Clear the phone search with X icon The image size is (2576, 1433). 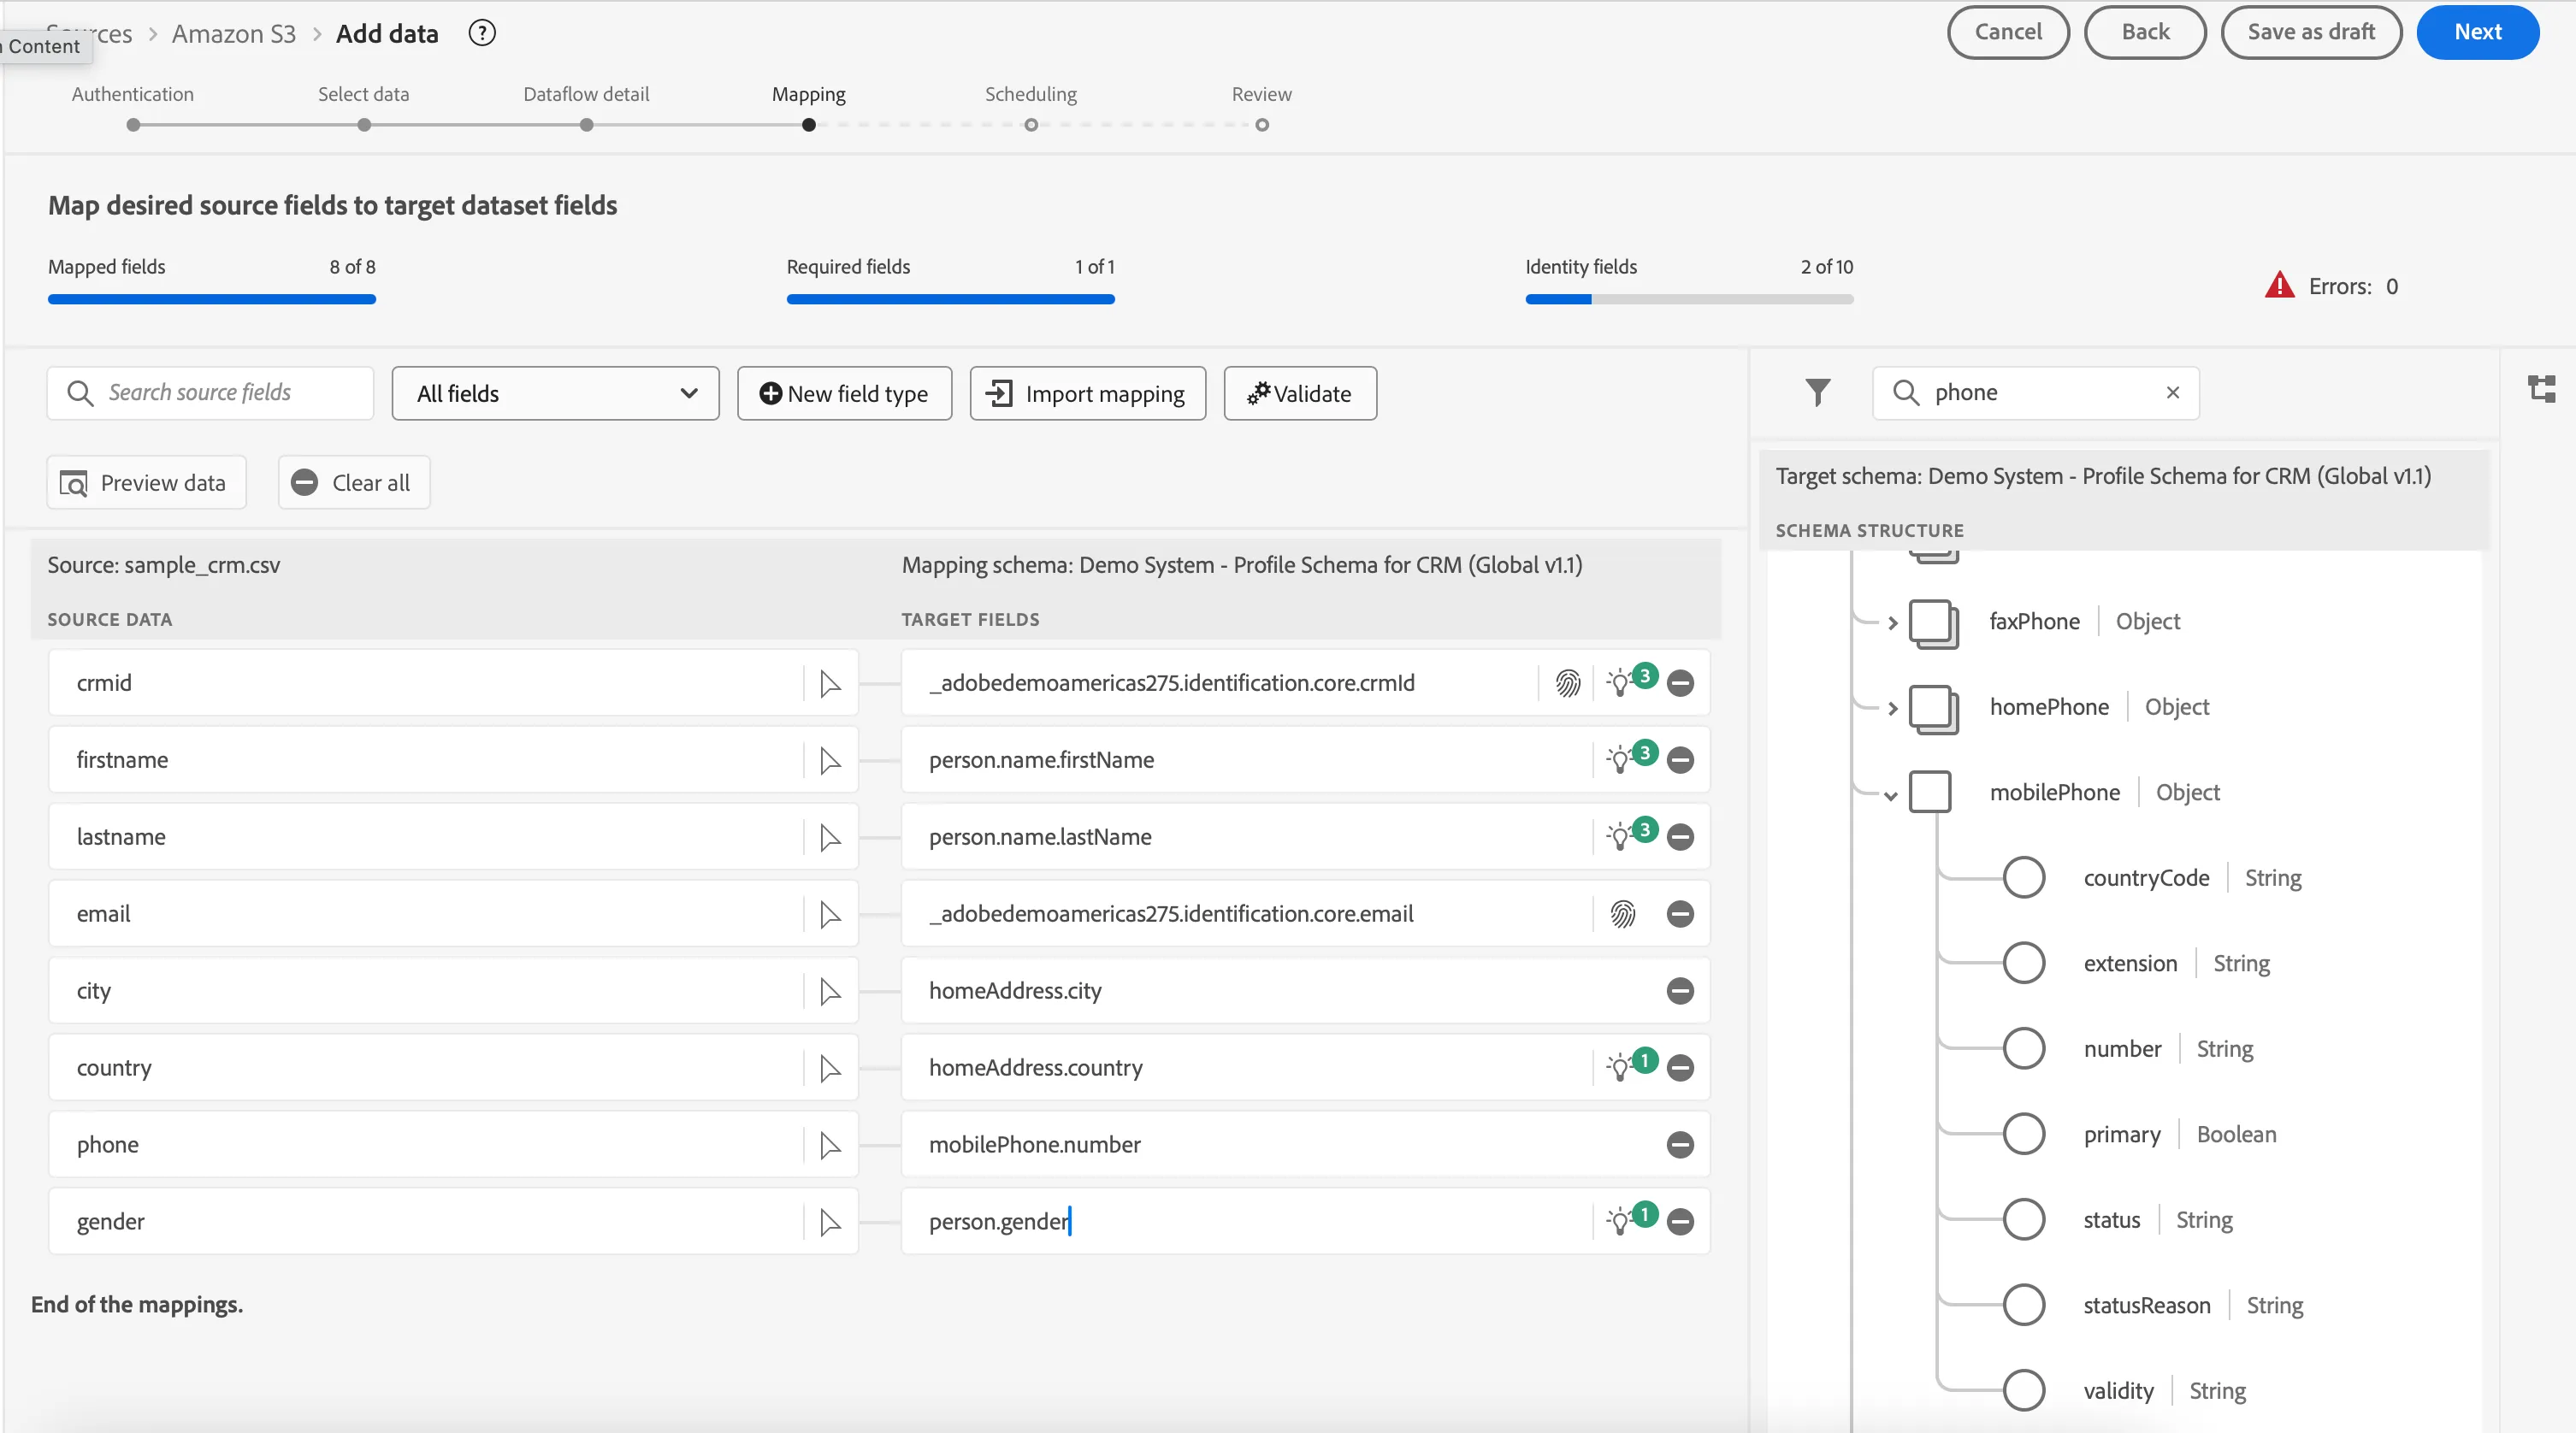point(2172,392)
